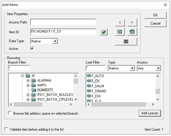Select the F_CV leaf label
This screenshot has height=136, width=171.
coord(95,81)
